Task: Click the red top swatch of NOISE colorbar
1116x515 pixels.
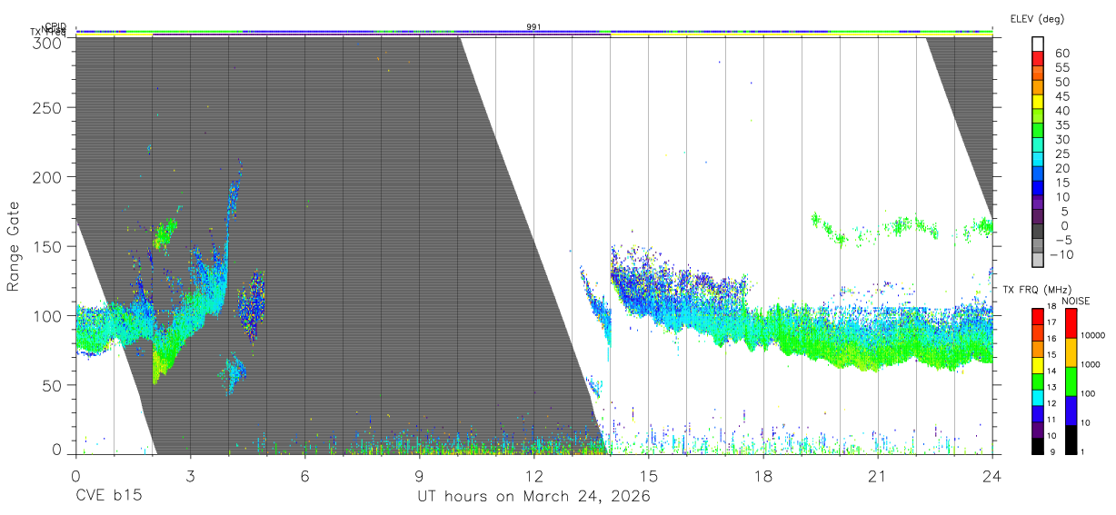Action: click(x=1071, y=323)
